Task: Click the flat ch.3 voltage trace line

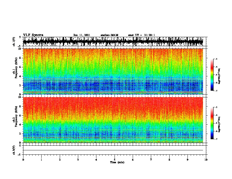Action: (113, 150)
